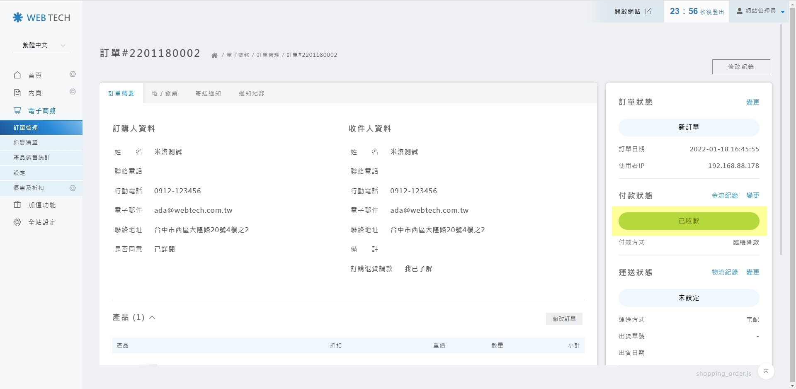
Task: Click the 修改紀錄 button
Action: click(x=741, y=67)
